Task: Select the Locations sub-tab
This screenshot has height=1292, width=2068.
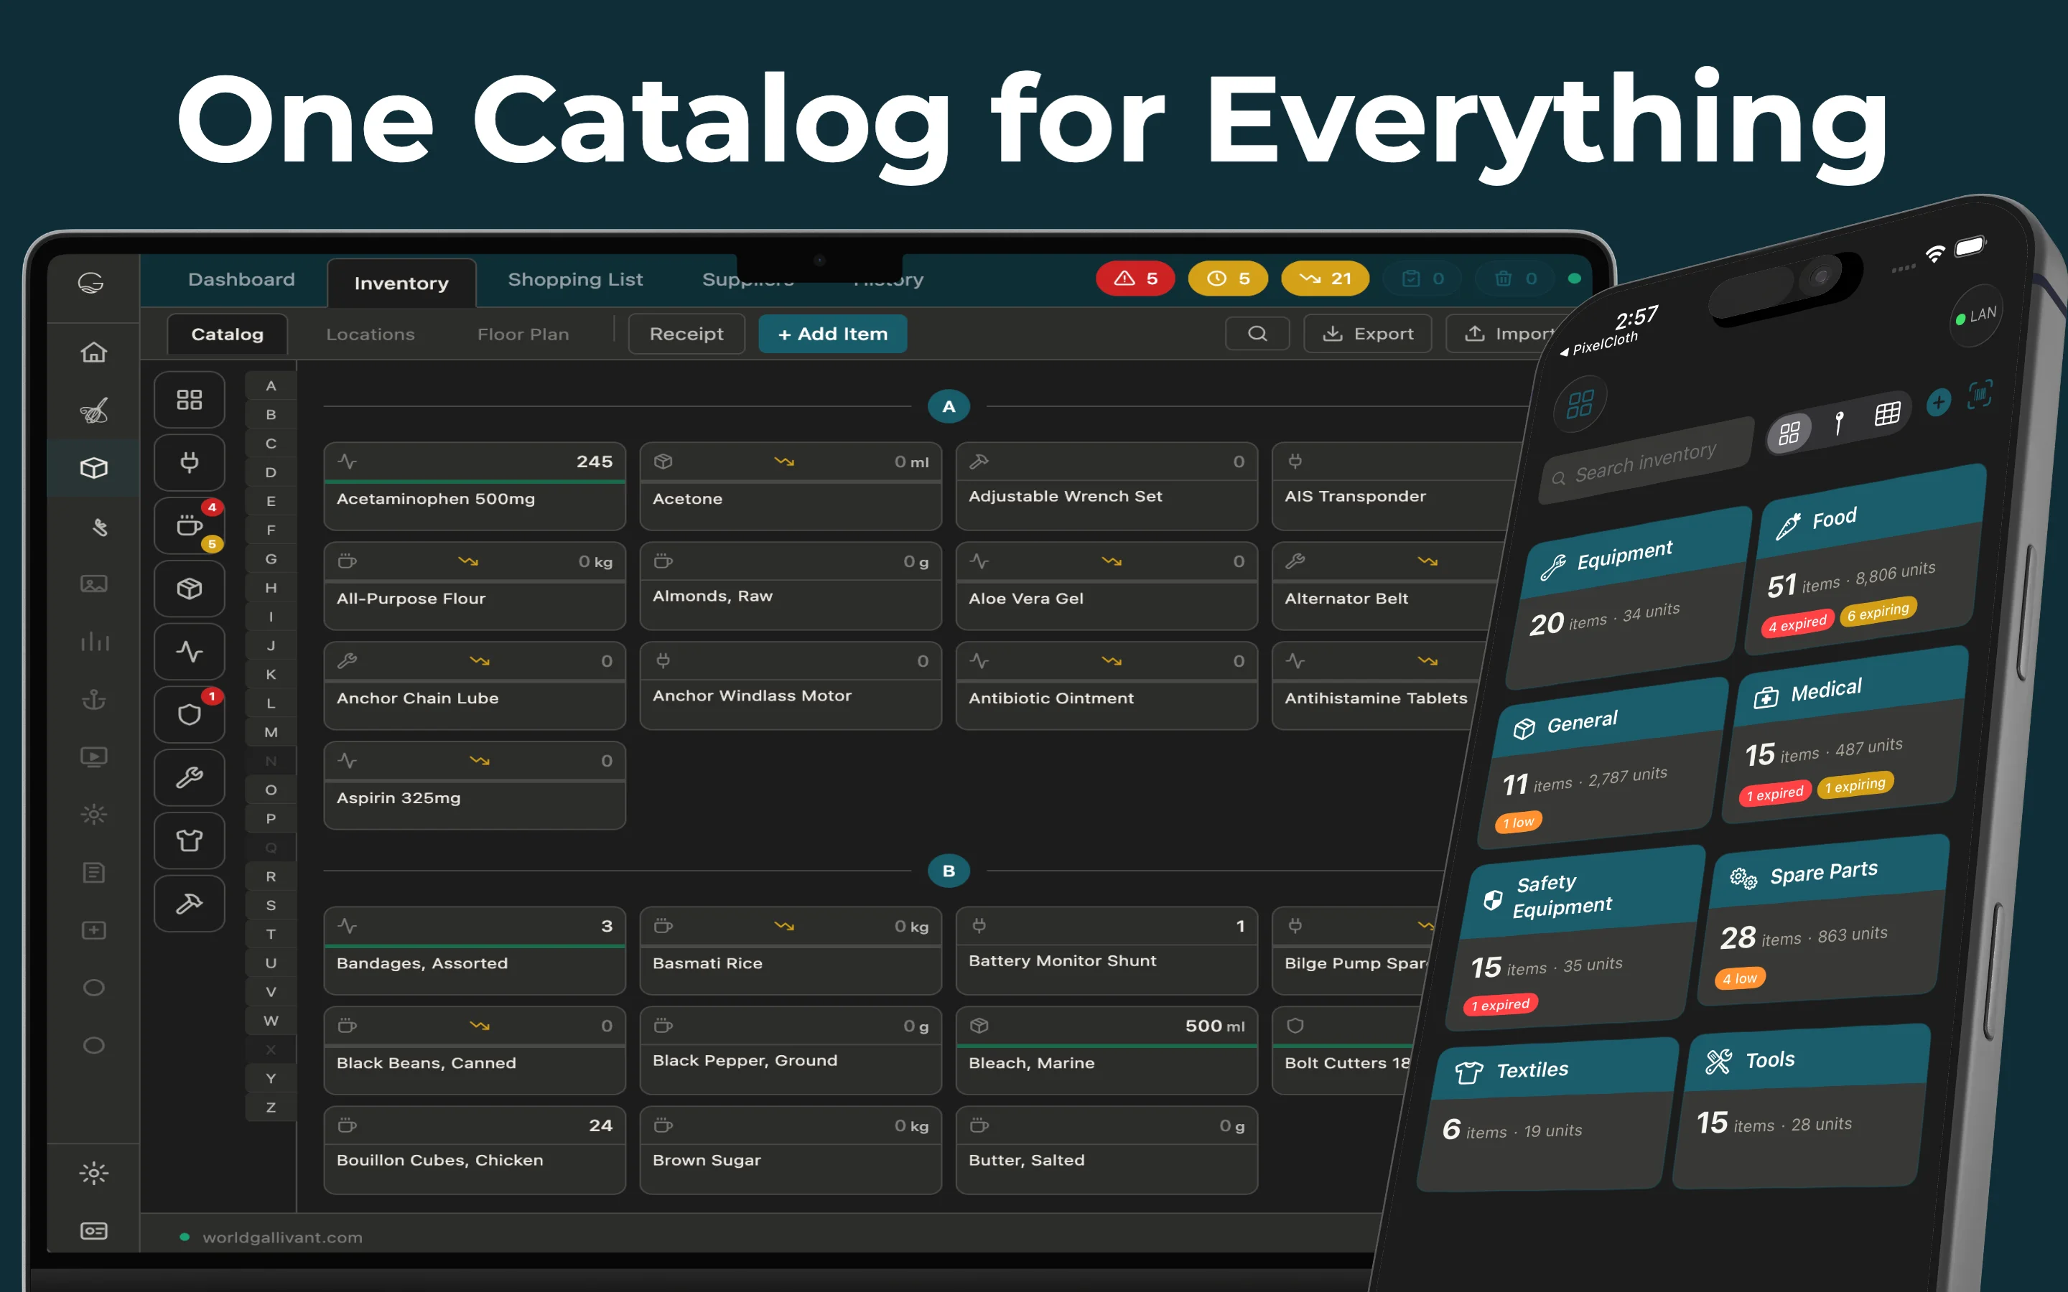Action: pyautogui.click(x=370, y=334)
